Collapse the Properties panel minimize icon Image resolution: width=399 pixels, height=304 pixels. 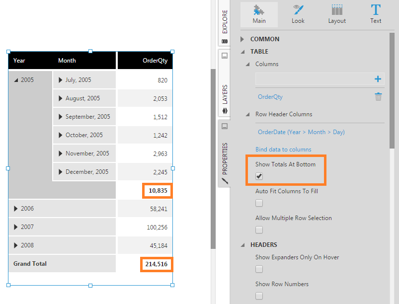(225, 126)
